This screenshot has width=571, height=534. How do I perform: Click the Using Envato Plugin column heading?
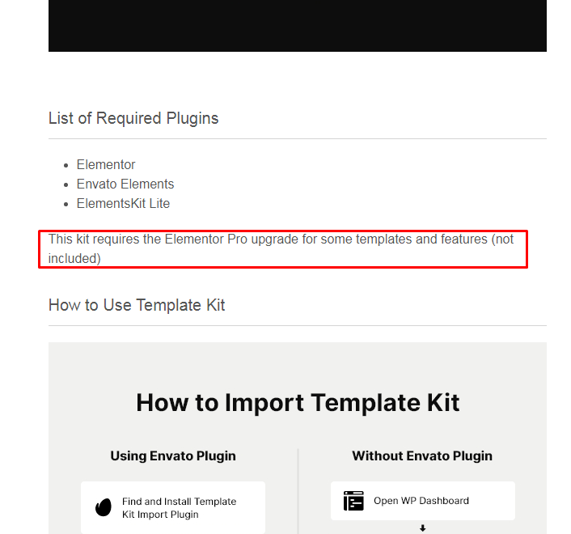[x=173, y=456]
